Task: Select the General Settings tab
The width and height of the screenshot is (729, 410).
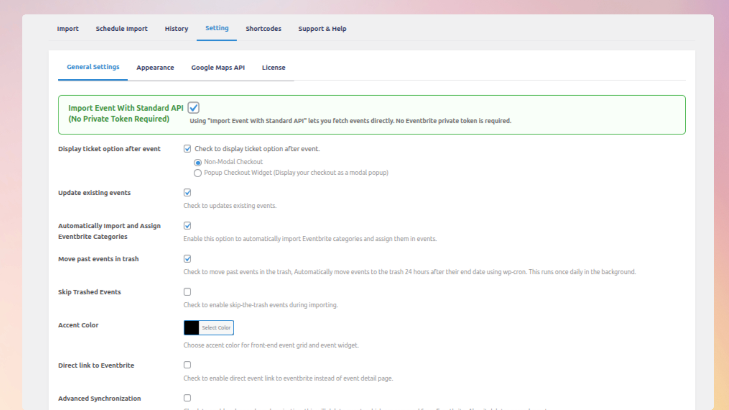Action: pyautogui.click(x=93, y=67)
